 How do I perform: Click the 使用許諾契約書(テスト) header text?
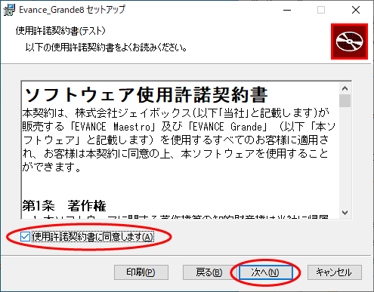[x=60, y=31]
